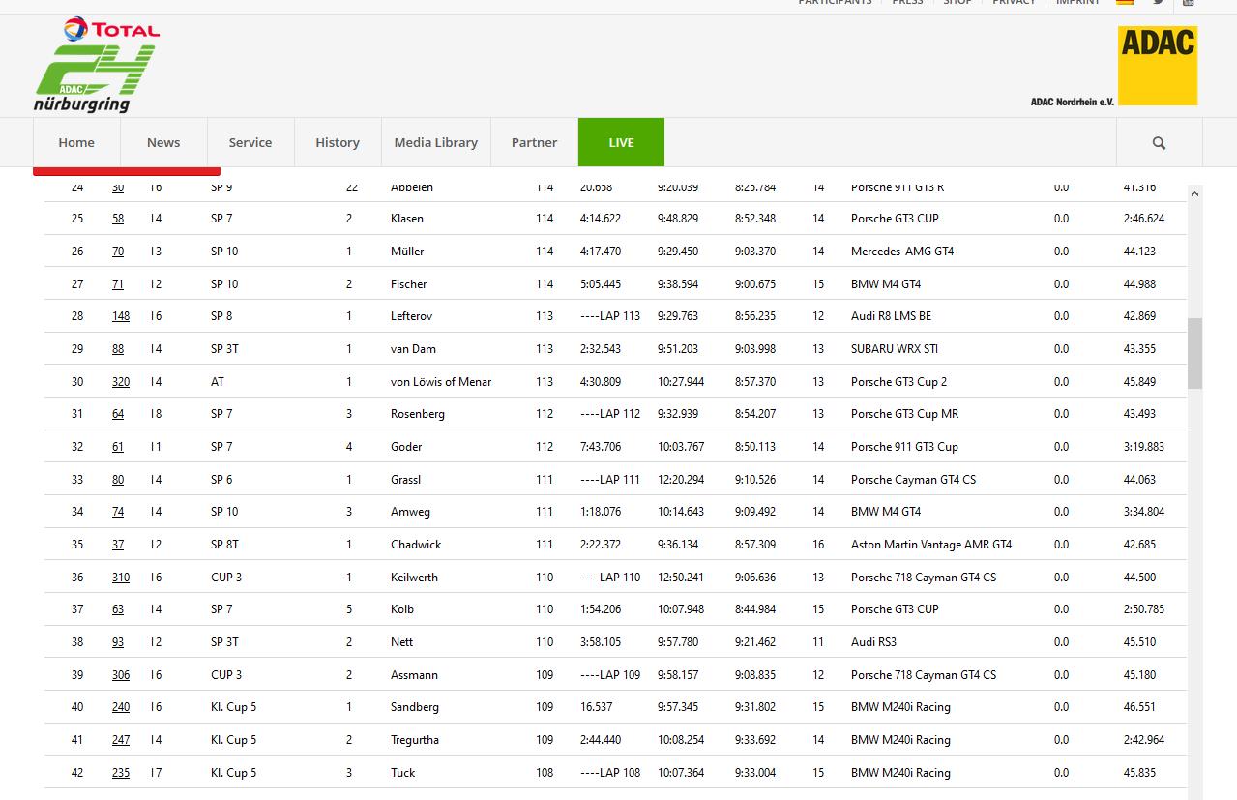Open car number 310 link
This screenshot has height=800, width=1237.
tap(121, 578)
